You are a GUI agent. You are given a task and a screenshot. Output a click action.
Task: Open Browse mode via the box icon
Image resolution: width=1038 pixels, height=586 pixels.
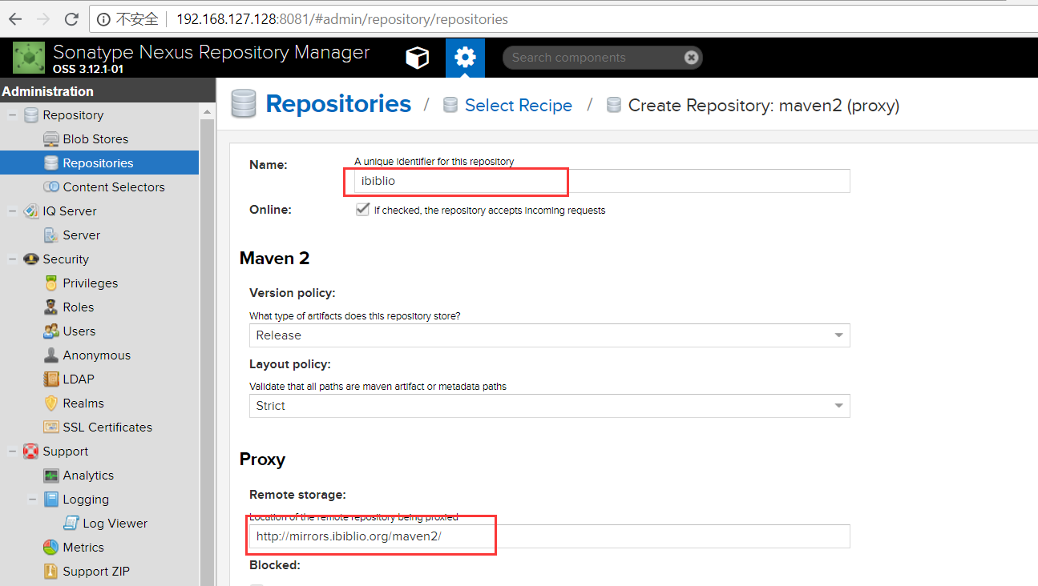pos(418,58)
